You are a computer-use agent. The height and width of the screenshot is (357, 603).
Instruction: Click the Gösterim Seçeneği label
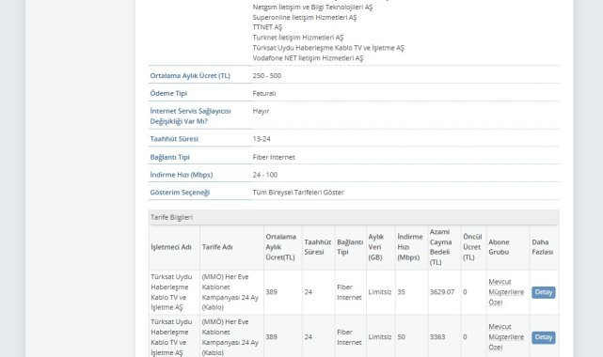tap(180, 193)
